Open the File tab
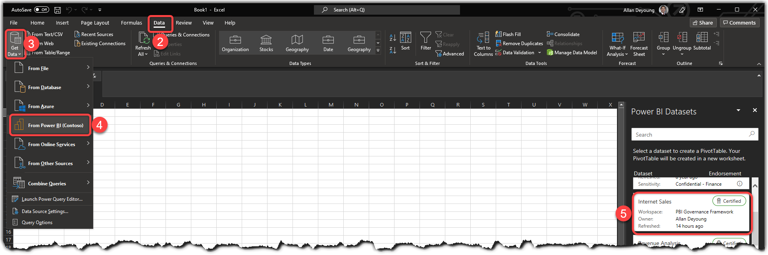768x255 pixels. [14, 23]
